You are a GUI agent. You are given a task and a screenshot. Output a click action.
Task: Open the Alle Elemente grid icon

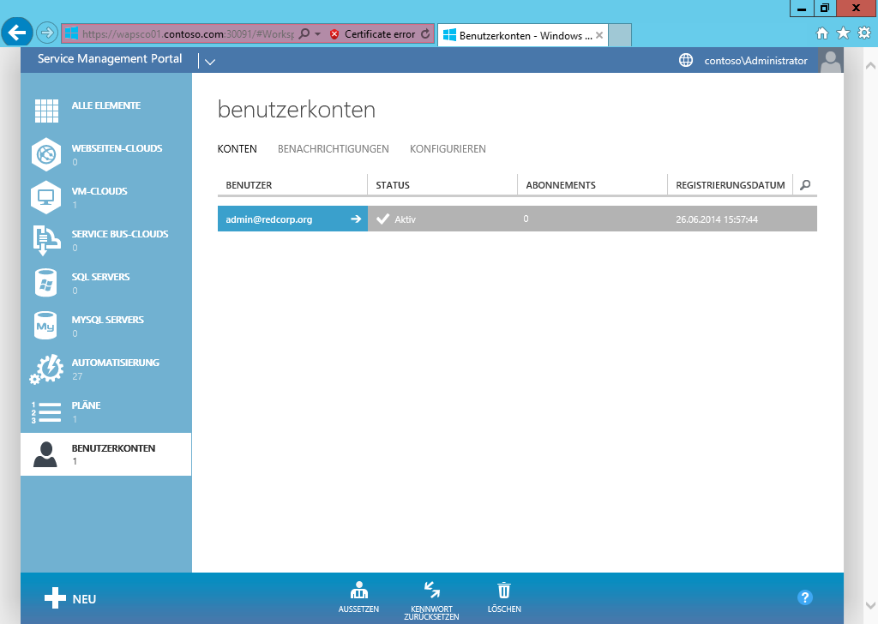point(46,111)
